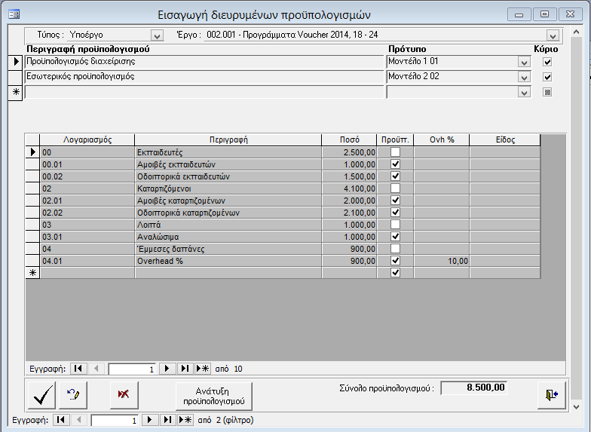Expand Πρότυπο dropdown showing Μοντέλο 1 01

(524, 61)
